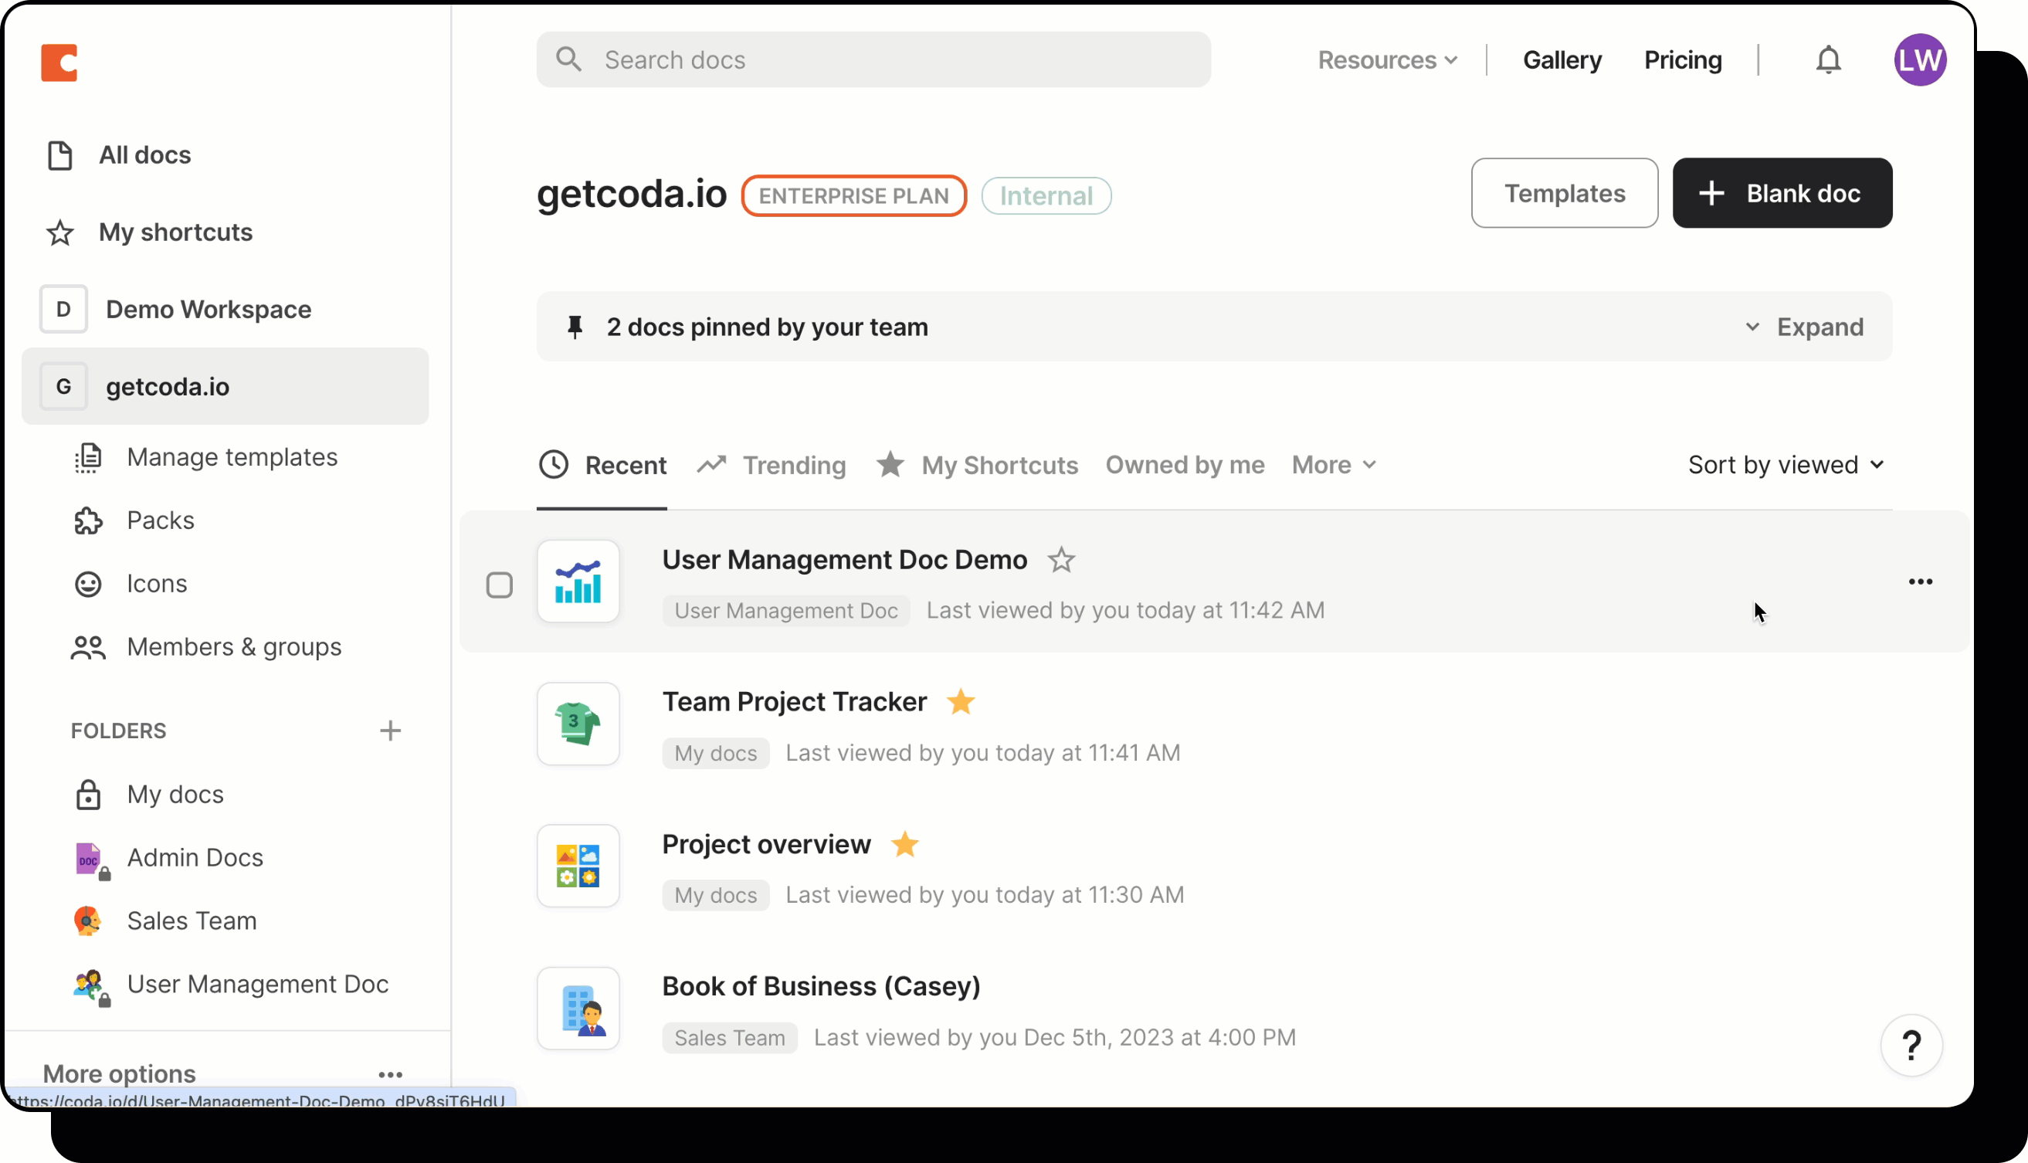
Task: Select Packs in the sidebar
Action: coord(161,520)
